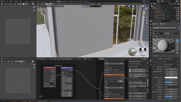
Task: Hide BezierCurve with its eye icon
Action: (x=176, y=12)
